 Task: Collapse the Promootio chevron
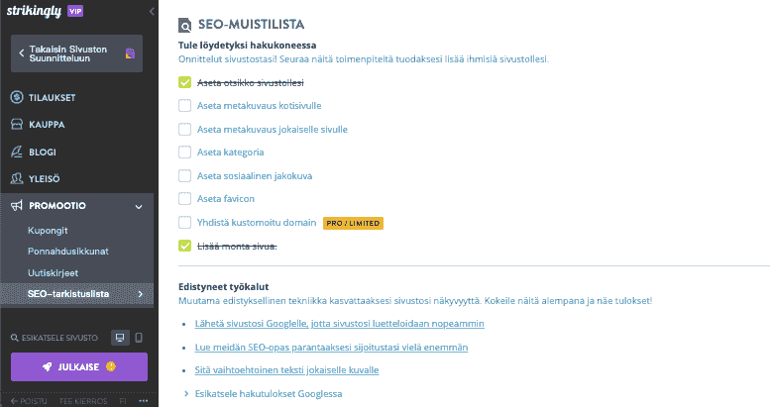point(139,207)
